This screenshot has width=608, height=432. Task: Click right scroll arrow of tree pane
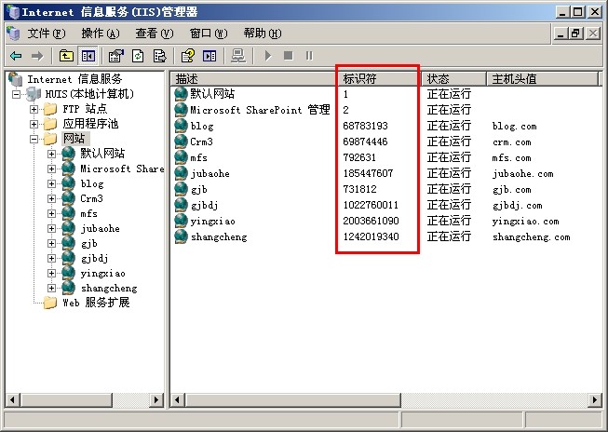[156, 399]
